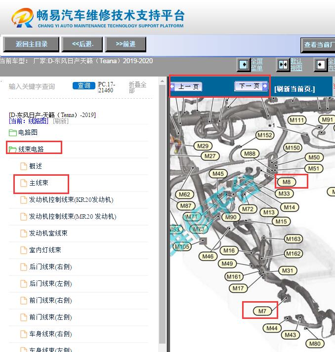Click the page icon beside 室内灯线束
The width and height of the screenshot is (335, 352).
pyautogui.click(x=24, y=250)
